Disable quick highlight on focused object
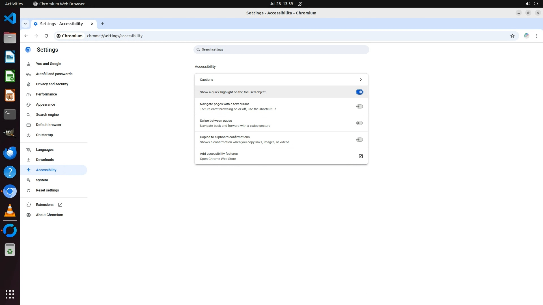 pos(359,92)
